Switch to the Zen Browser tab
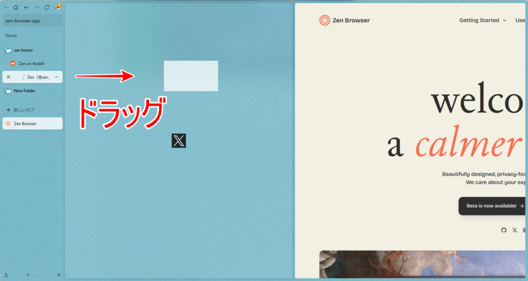 (32, 124)
